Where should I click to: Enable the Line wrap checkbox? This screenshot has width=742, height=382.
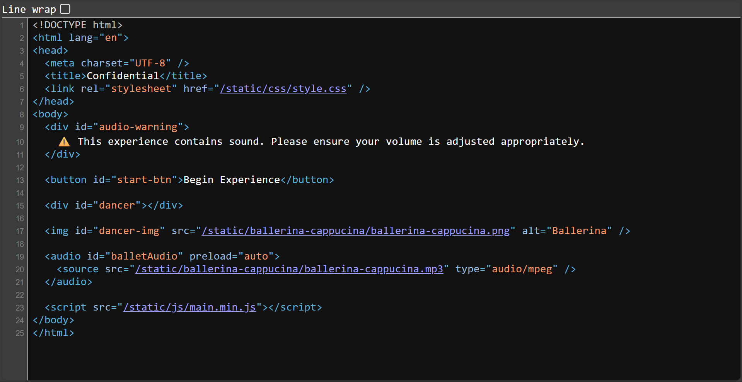[x=65, y=9]
